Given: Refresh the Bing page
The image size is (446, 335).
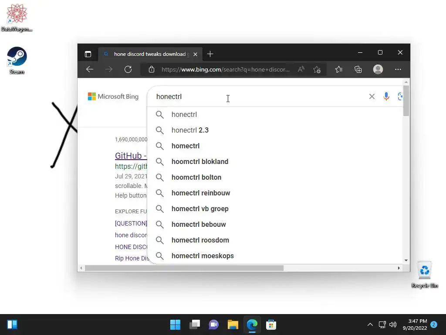Looking at the screenshot, I should [x=128, y=69].
